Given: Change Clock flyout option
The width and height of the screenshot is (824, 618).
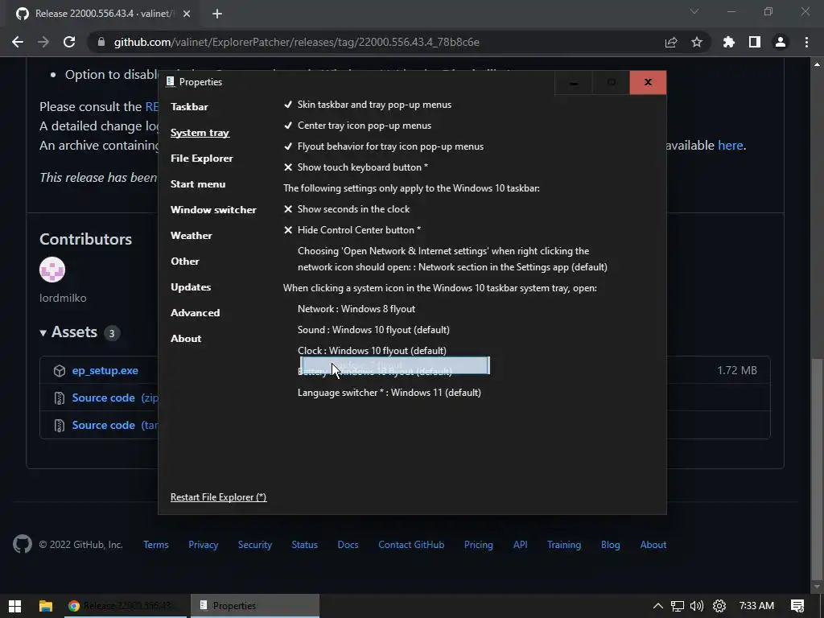Looking at the screenshot, I should [x=372, y=351].
